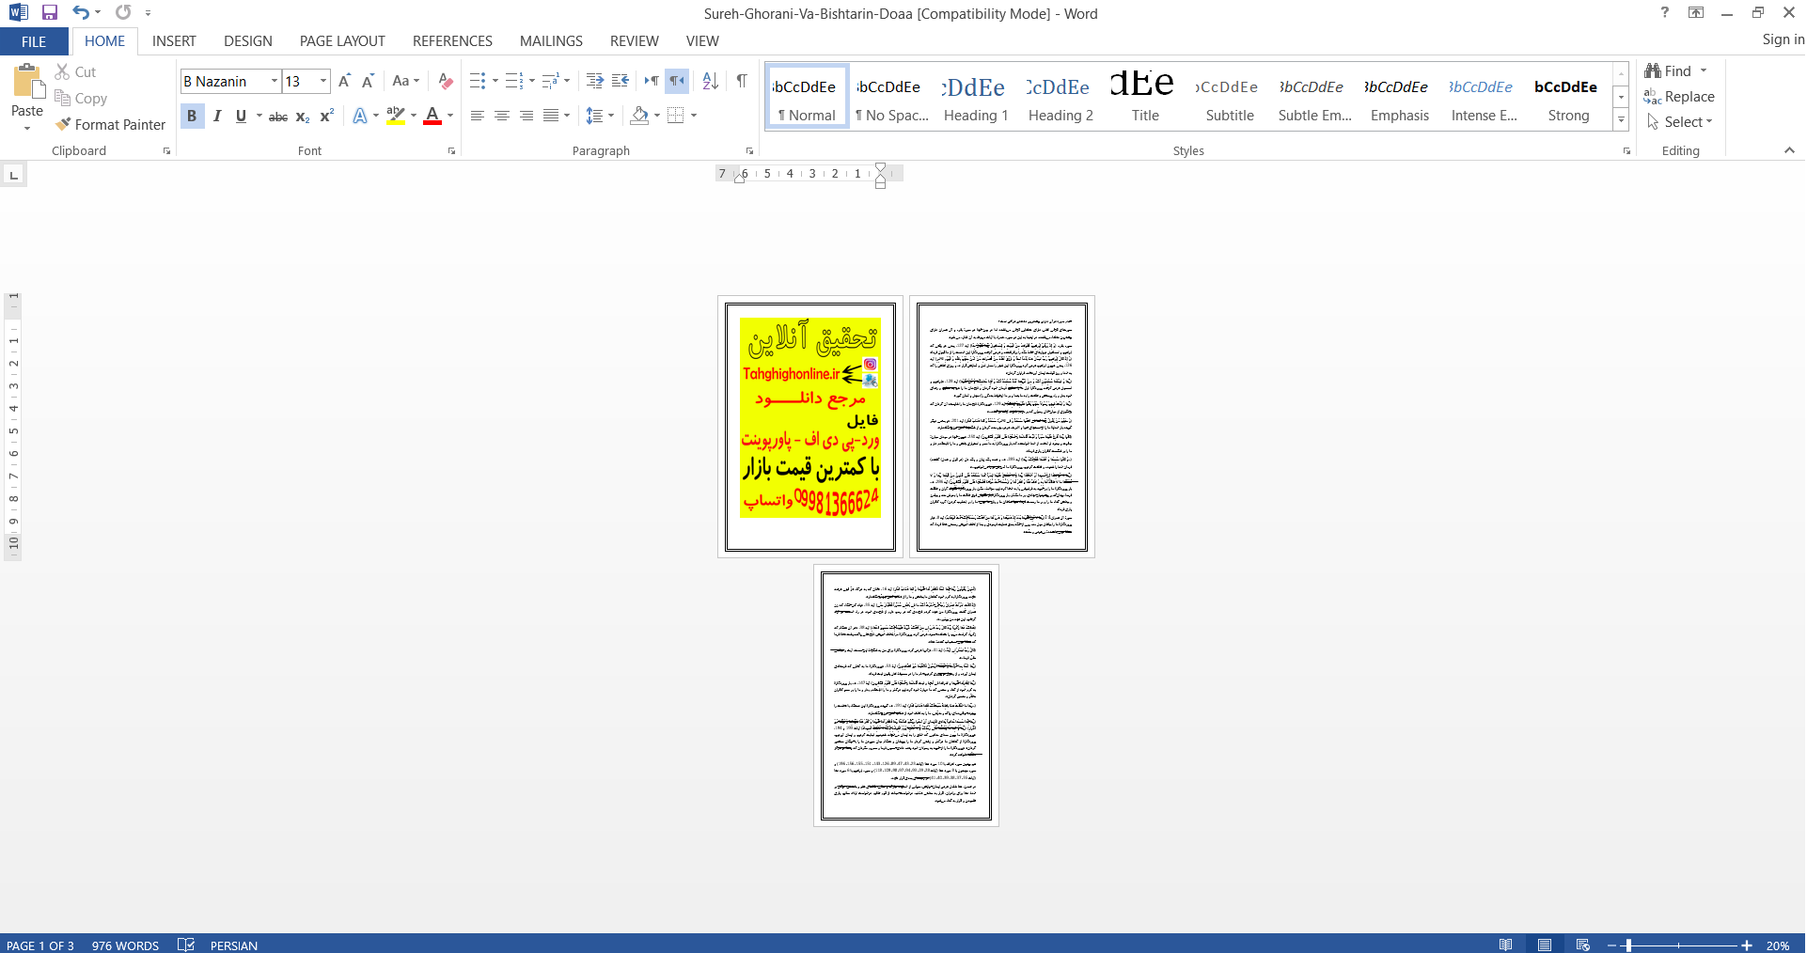Toggle Underline formatting
Image resolution: width=1807 pixels, height=953 pixels.
242,116
